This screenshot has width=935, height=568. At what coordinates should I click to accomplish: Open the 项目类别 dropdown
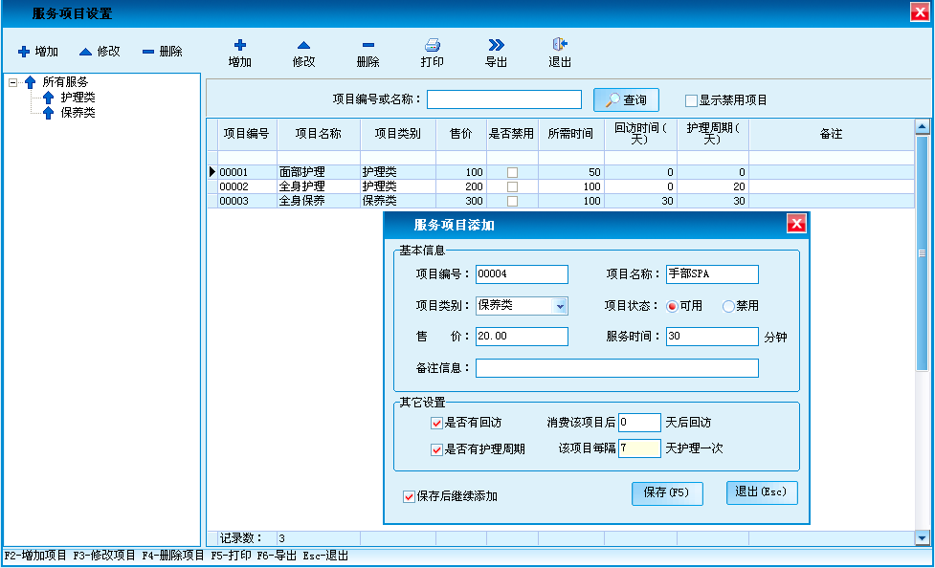coord(560,306)
